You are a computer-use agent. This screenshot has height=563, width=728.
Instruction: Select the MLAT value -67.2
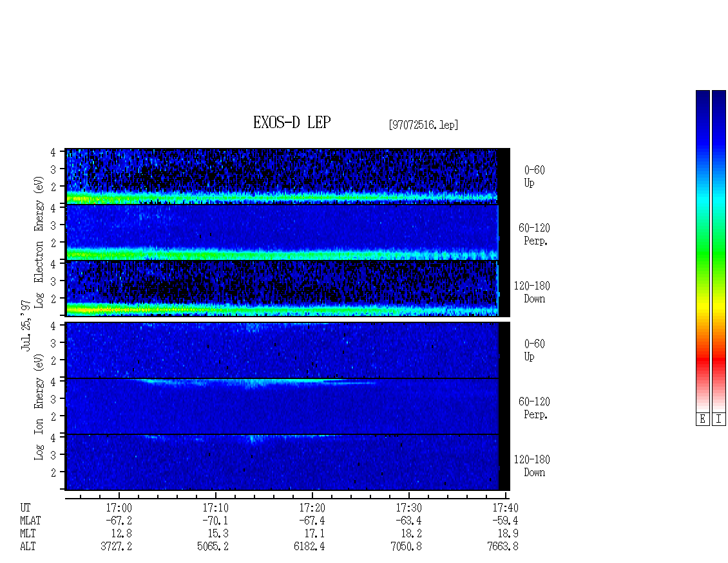click(119, 521)
